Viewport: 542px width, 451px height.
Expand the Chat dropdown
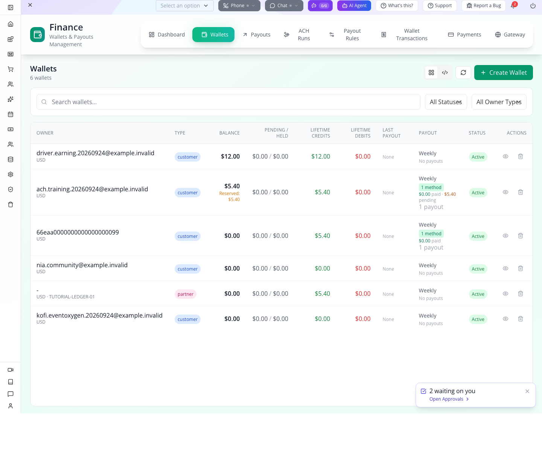[x=284, y=6]
